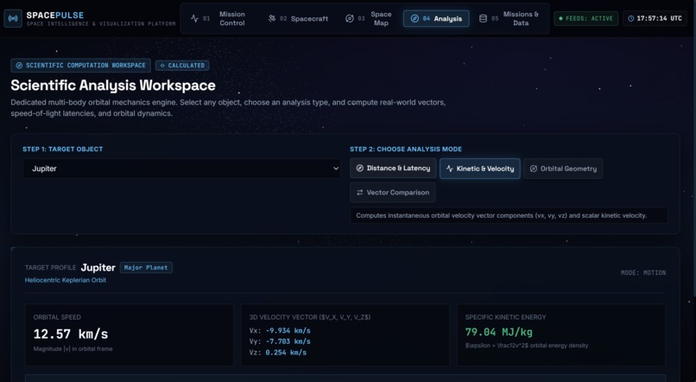
Task: Click the SPECIFIC KINETIC ENERGY card label
Action: [x=505, y=317]
